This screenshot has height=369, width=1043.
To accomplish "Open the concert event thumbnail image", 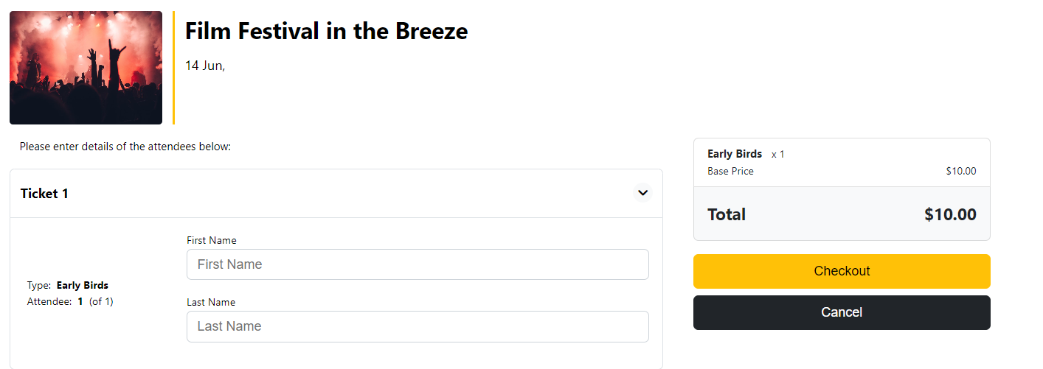I will coord(86,68).
